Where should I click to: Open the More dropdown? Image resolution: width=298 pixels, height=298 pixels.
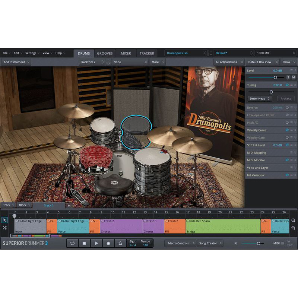point(158,62)
